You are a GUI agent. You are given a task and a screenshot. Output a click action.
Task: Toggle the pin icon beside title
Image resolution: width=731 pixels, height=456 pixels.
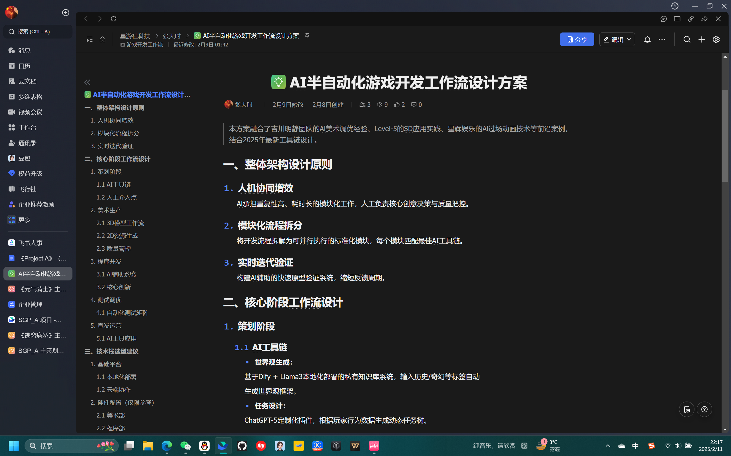[307, 36]
